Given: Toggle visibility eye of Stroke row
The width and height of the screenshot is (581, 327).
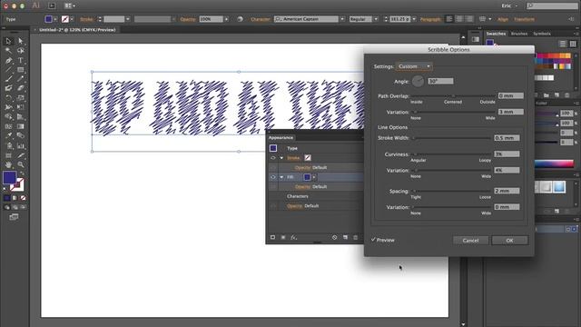Looking at the screenshot, I should (x=273, y=158).
